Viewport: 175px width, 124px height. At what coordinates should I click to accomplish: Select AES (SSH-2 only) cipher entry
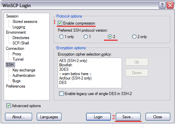pos(73,61)
